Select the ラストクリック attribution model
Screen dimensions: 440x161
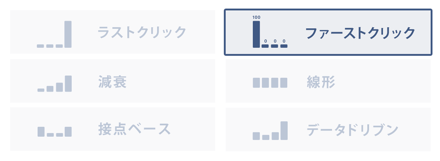[113, 32]
